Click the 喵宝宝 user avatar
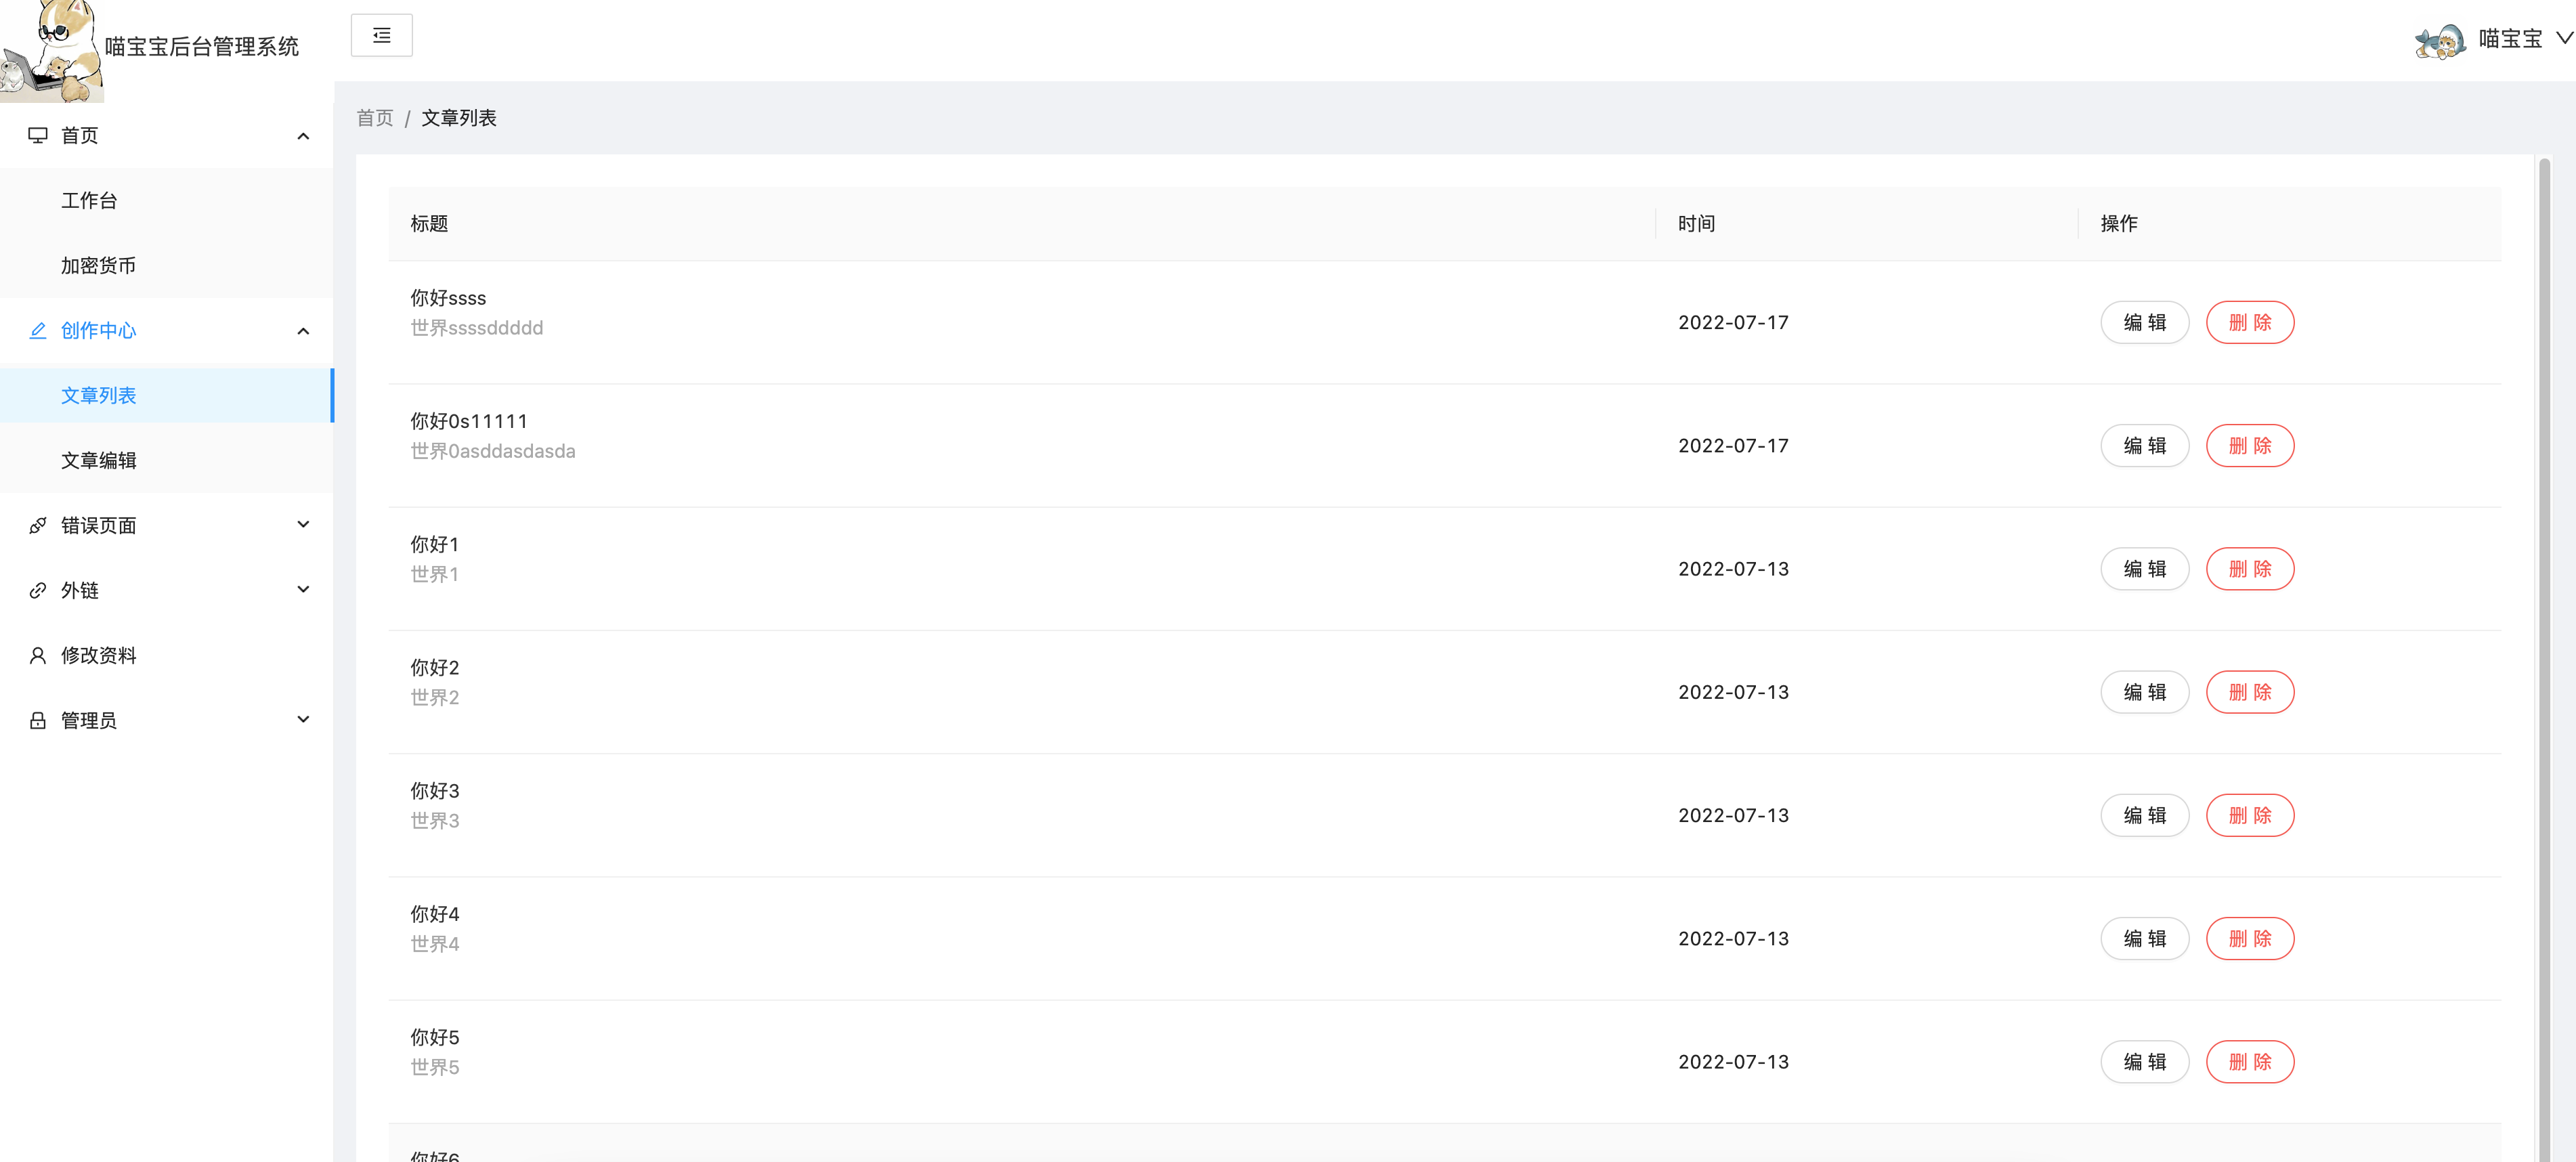2576x1162 pixels. tap(2439, 40)
